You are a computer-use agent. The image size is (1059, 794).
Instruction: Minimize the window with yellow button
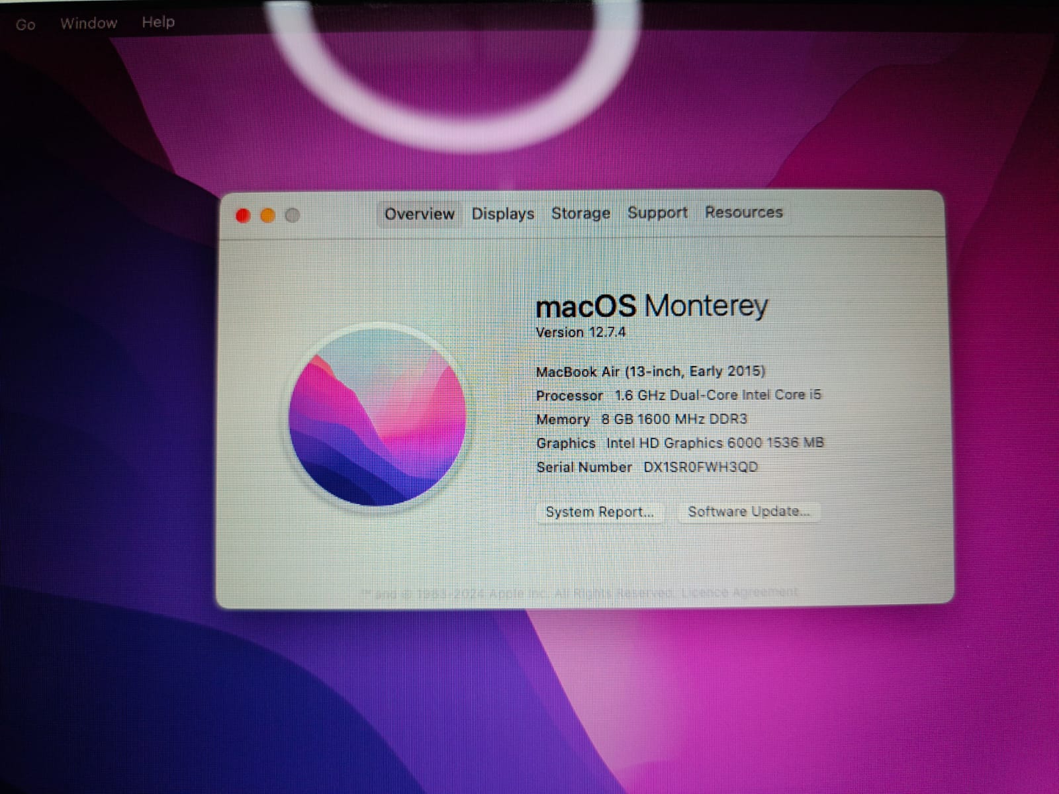coord(267,216)
